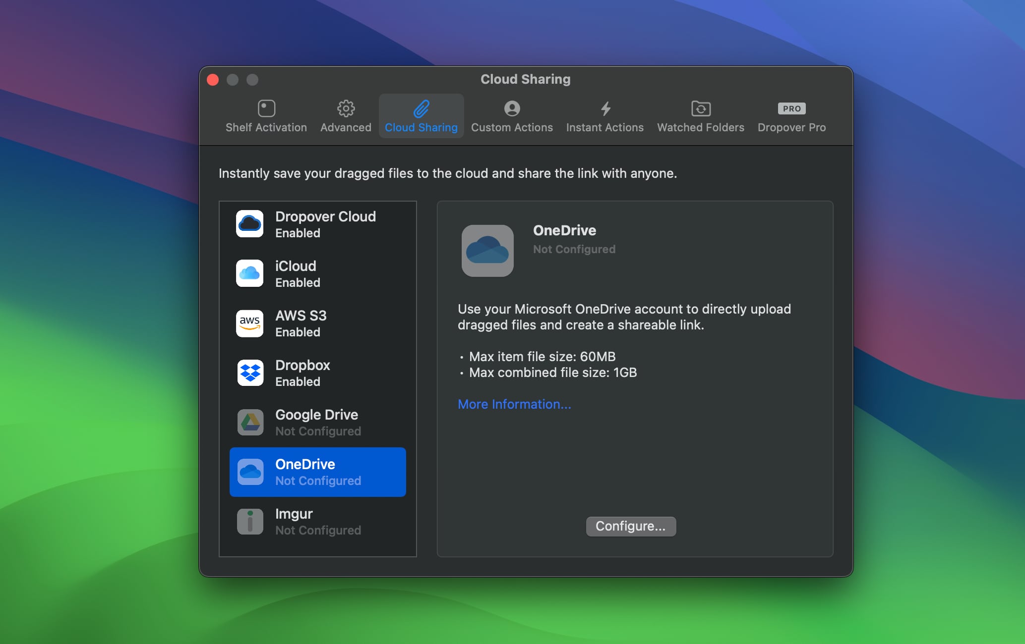The image size is (1025, 644).
Task: Click the large OneDrive icon in details pane
Action: point(487,251)
